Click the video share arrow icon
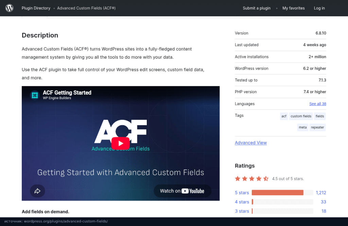Image resolution: width=348 pixels, height=226 pixels. pos(37,191)
